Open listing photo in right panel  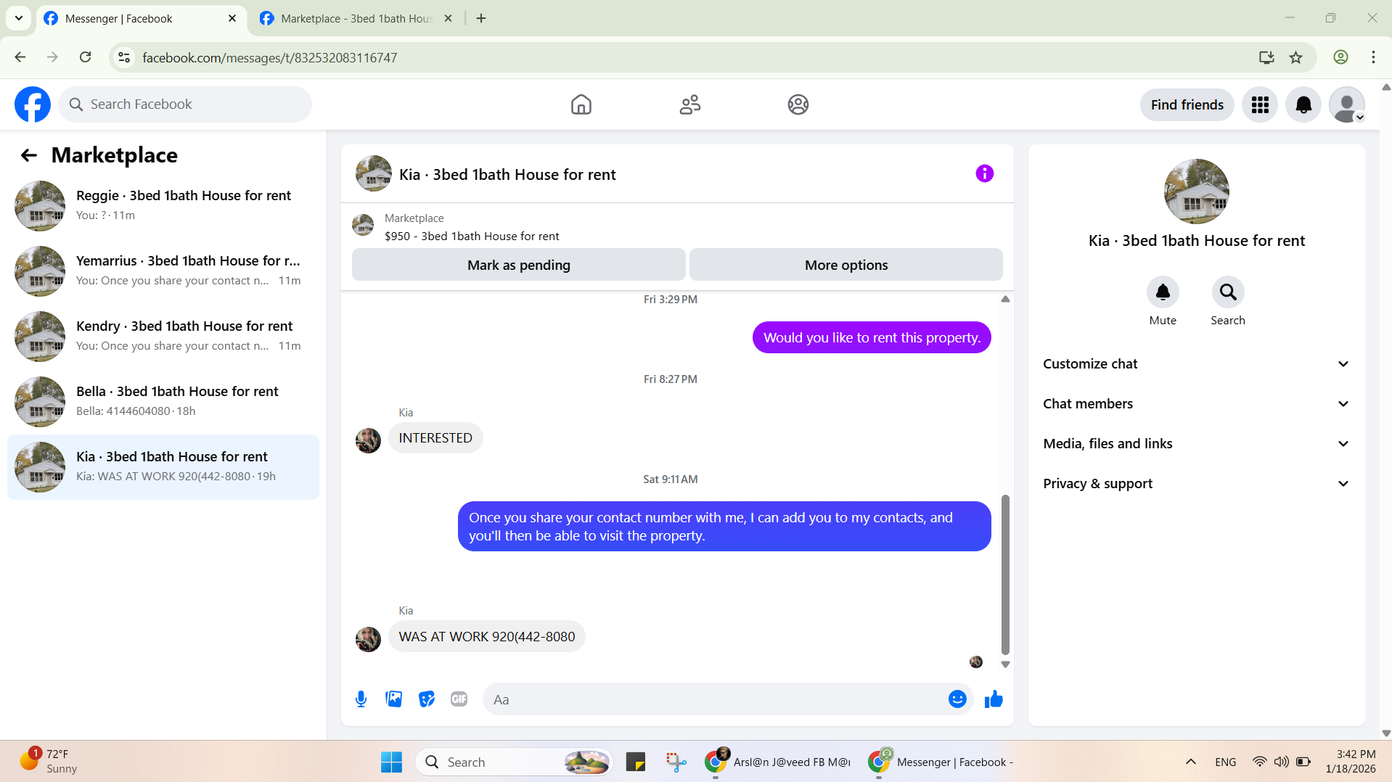pyautogui.click(x=1196, y=192)
